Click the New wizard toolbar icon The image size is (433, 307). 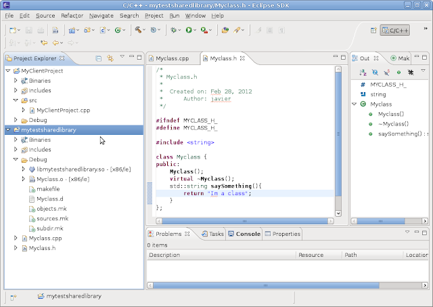coord(12,30)
